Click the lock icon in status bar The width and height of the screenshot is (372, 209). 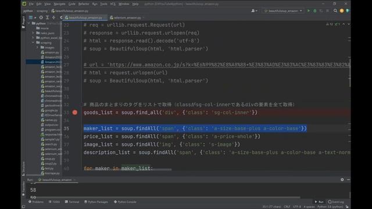(x=347, y=207)
